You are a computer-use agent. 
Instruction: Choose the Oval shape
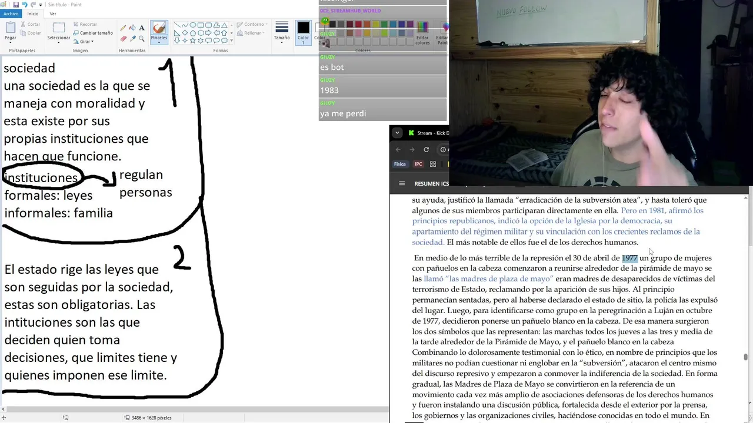(193, 25)
